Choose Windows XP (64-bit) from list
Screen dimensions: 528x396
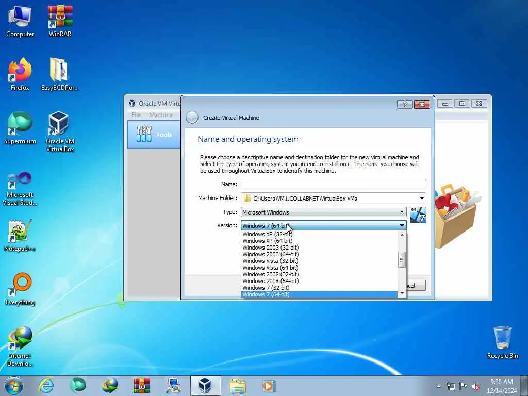point(319,241)
